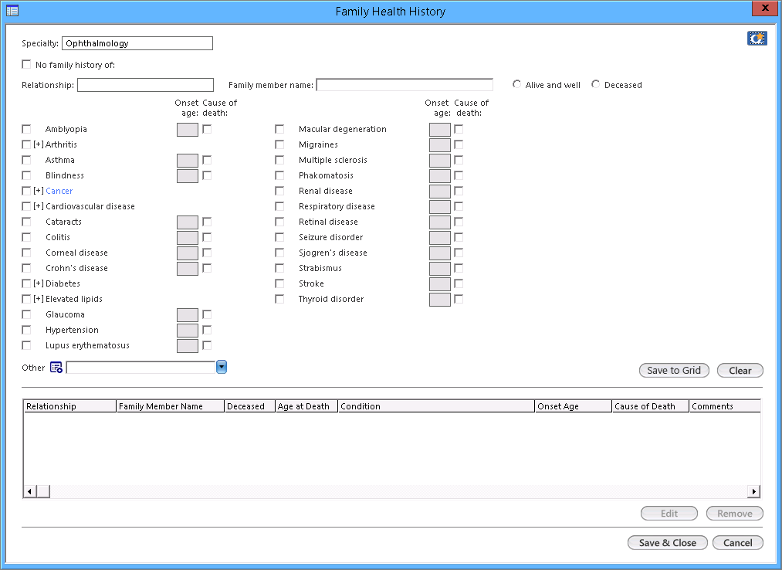Tick the Corneal disease checkbox
Viewport: 782px width, 570px height.
pos(26,253)
